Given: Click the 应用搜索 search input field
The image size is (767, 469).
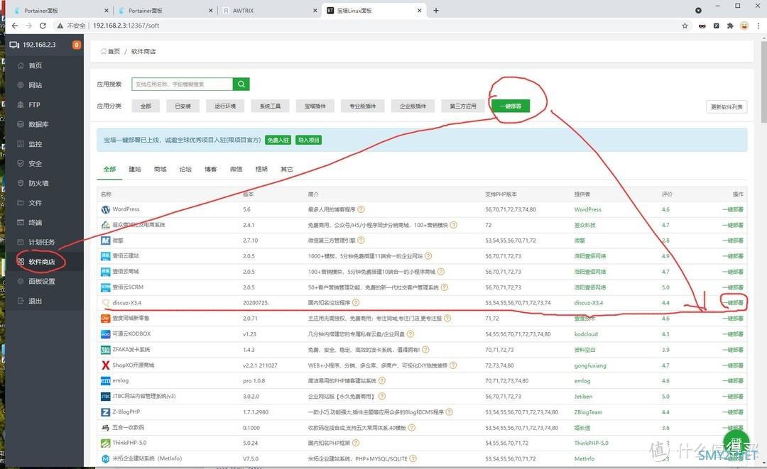Looking at the screenshot, I should (182, 84).
